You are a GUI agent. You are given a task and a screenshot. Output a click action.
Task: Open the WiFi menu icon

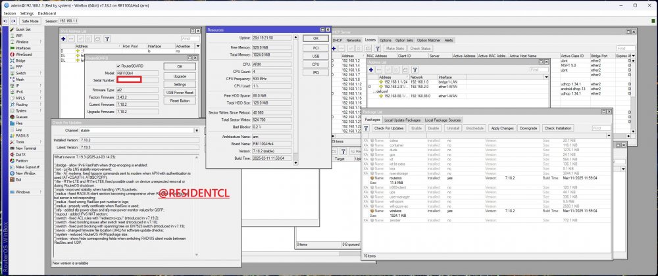coord(13,36)
